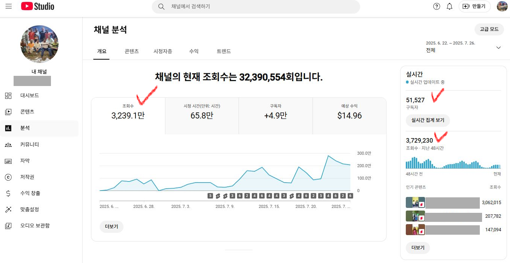Go to 콘텐츠 in the sidebar

[27, 112]
